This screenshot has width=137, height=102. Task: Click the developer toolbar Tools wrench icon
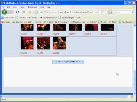point(110,22)
